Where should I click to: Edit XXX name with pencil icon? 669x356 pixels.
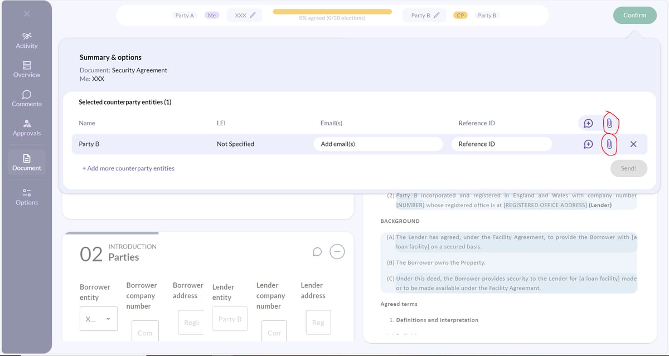pyautogui.click(x=252, y=16)
